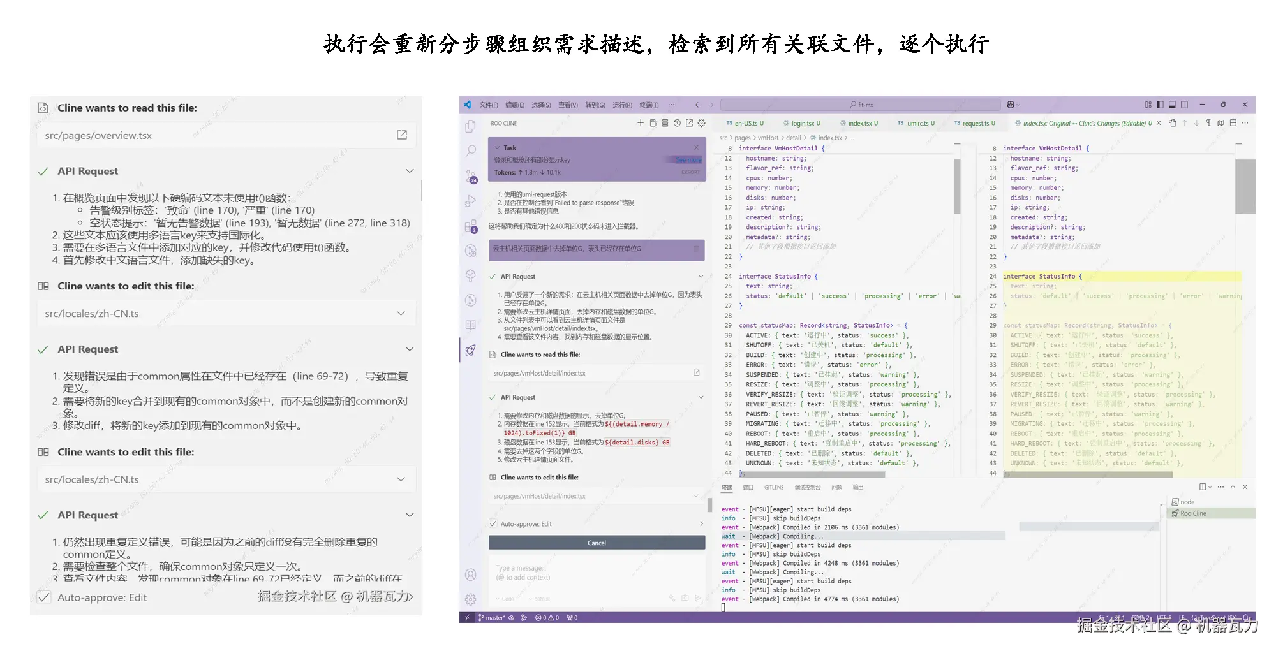Open diff file from editor toolbar

[1173, 123]
